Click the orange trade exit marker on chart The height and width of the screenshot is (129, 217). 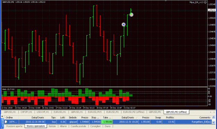[x=131, y=15]
